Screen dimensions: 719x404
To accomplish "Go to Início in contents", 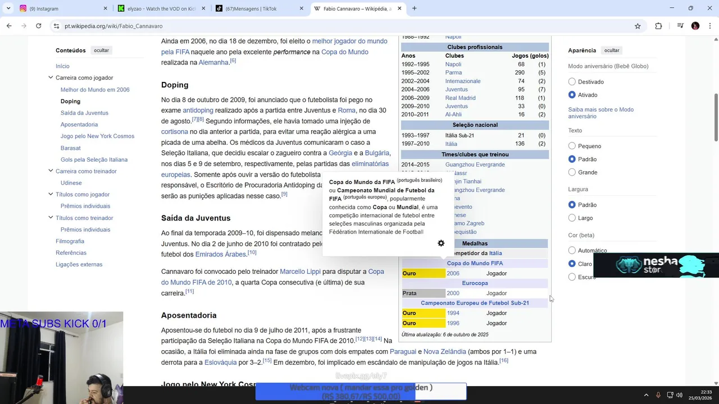I will click(x=62, y=66).
